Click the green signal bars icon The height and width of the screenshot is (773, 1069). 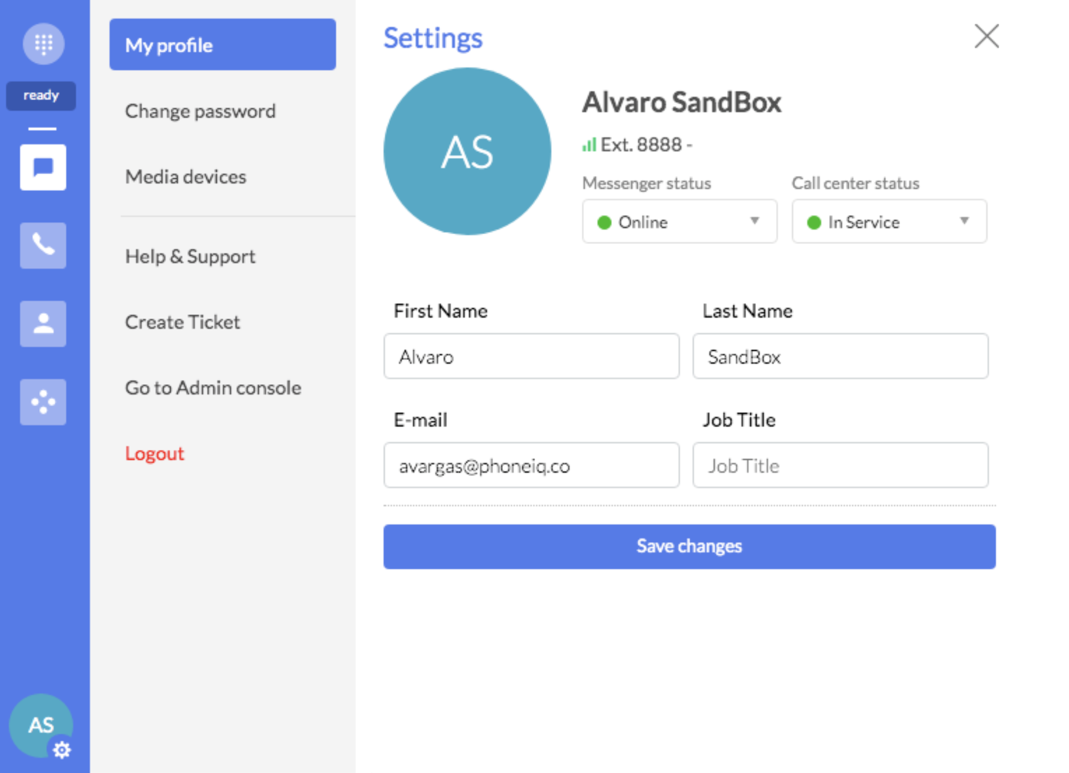589,145
